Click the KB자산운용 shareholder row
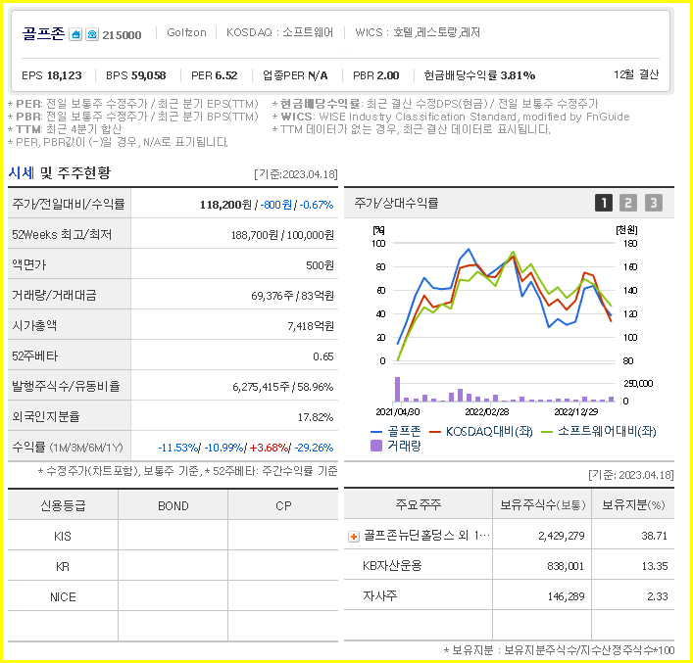The height and width of the screenshot is (663, 693). [x=509, y=566]
